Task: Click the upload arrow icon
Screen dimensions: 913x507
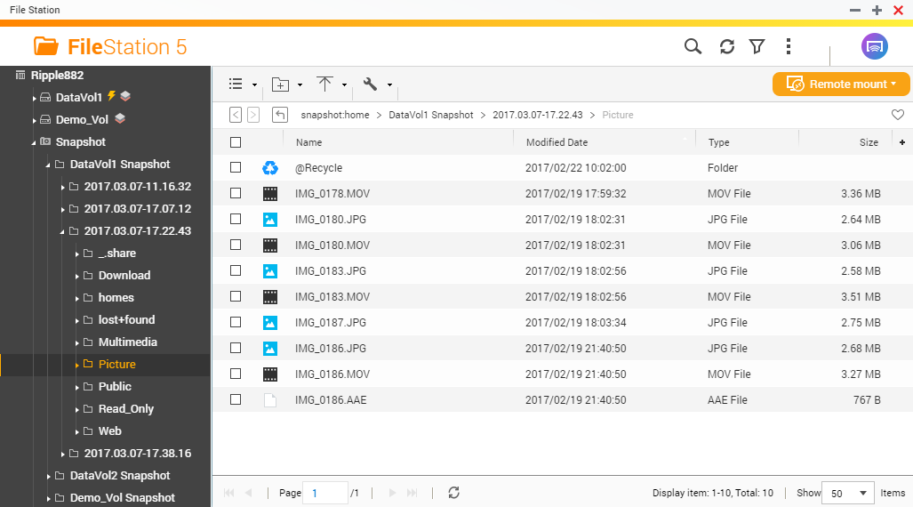Action: (x=325, y=84)
